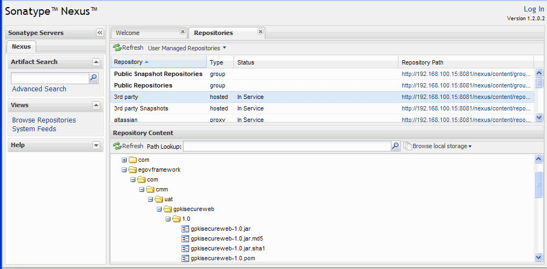Refresh the Repository Content tree
This screenshot has width=547, height=269.
point(128,146)
